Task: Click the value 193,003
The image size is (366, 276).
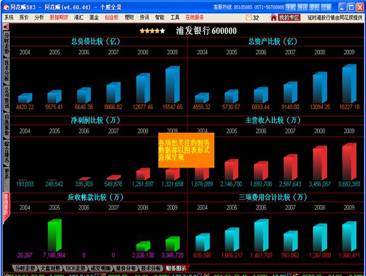Action: pyautogui.click(x=25, y=184)
